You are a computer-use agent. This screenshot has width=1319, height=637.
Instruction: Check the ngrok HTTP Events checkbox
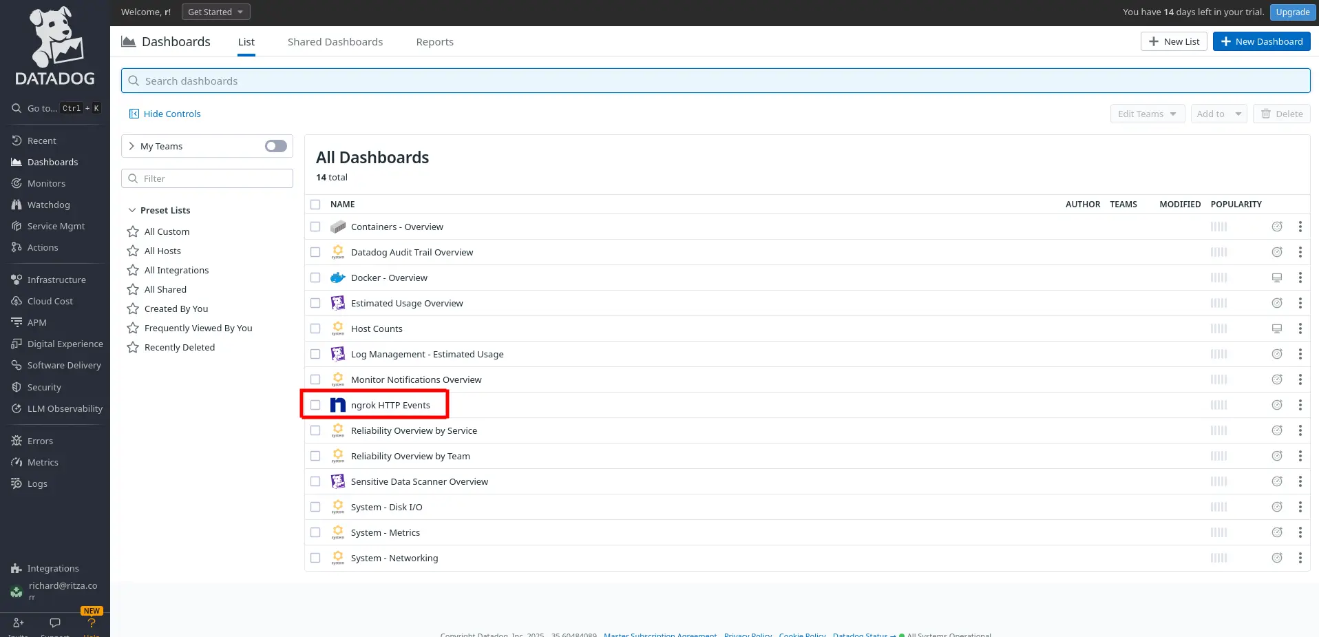coord(315,405)
